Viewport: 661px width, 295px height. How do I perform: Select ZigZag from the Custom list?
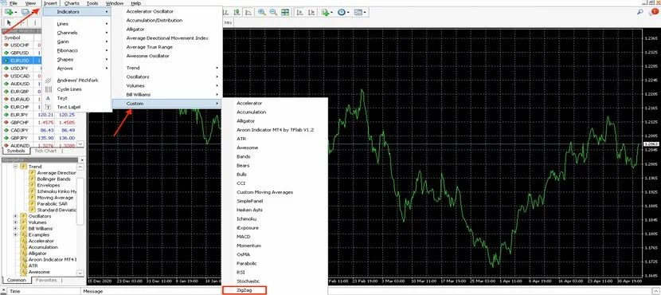244,290
